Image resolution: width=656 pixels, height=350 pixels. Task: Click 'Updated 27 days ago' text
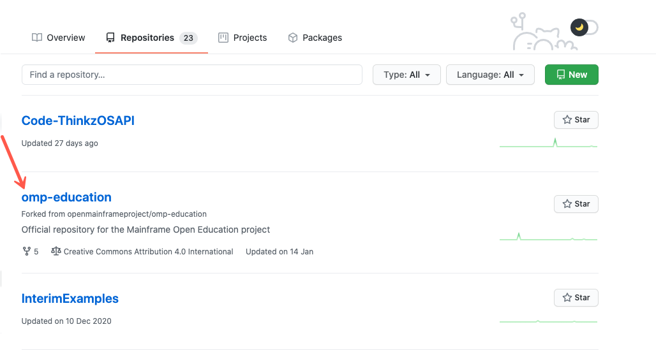tap(60, 143)
